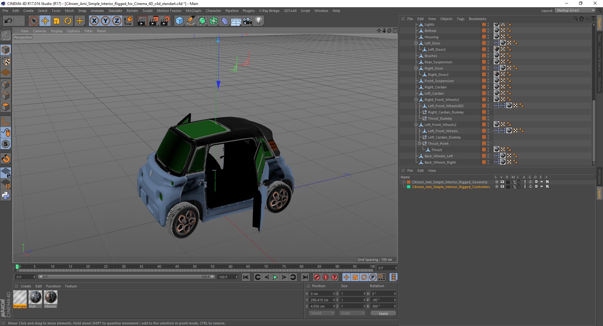Render the active view
The image size is (603, 326).
click(x=142, y=21)
